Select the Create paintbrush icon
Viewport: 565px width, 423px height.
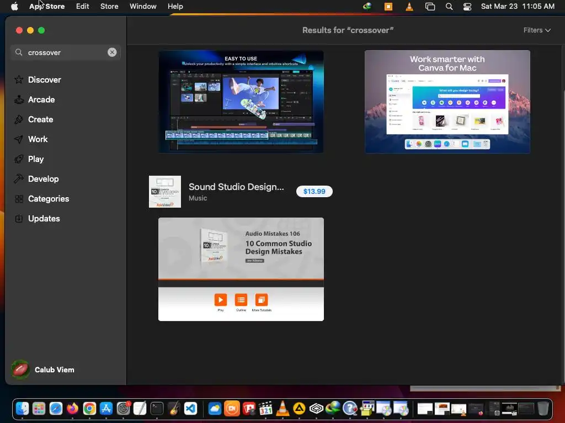coord(19,119)
